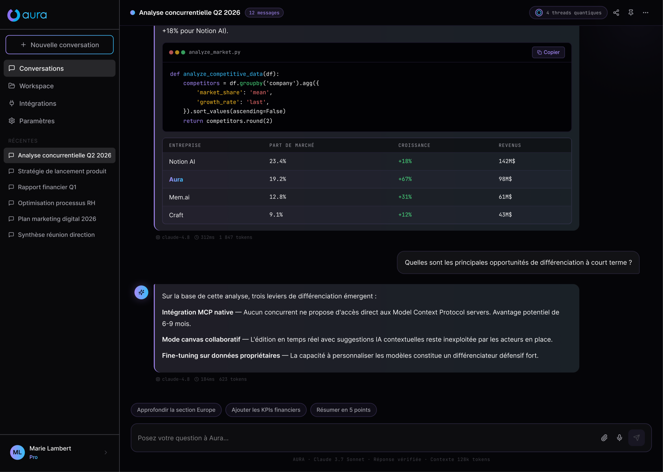Click chat icon of Plan marketing digital 2026
Viewport: 663px width, 472px height.
point(11,219)
